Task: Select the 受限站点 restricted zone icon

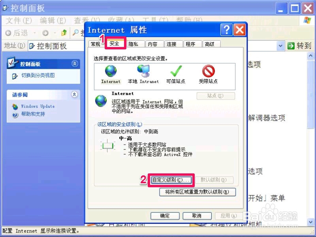Action: [209, 71]
